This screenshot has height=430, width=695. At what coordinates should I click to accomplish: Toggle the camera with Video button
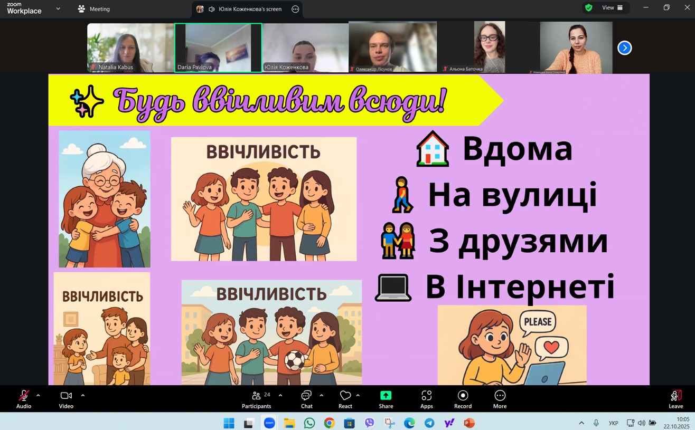(66, 399)
